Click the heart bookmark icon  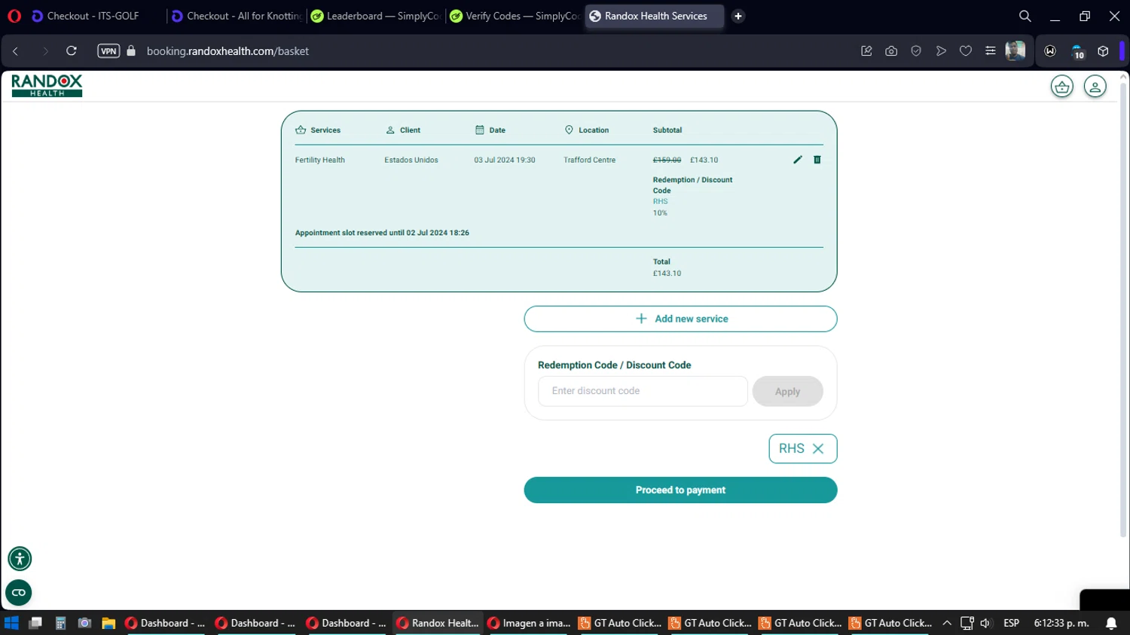(x=966, y=51)
